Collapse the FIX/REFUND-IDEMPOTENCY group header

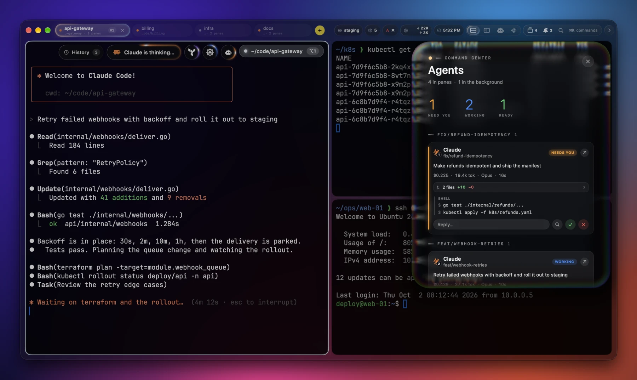(x=472, y=135)
